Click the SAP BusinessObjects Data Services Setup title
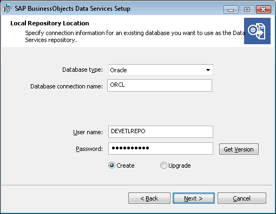Screen dimensions: 276x214 tap(73, 9)
